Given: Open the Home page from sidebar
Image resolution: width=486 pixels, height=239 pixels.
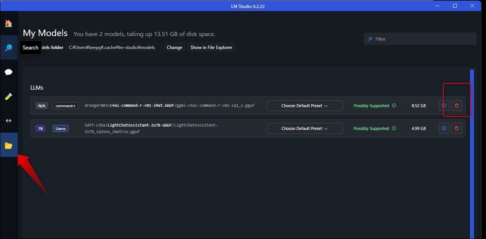Looking at the screenshot, I should pos(9,23).
